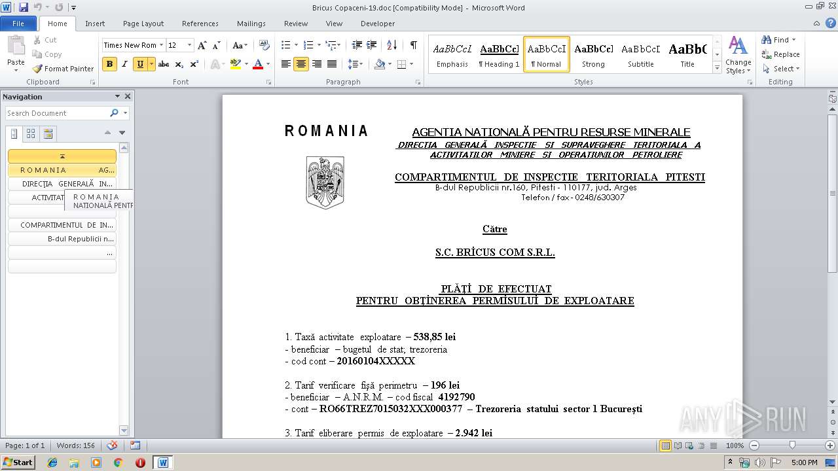Select COMPARTIMENTUL DE IN... heading in Navigation
The image size is (838, 471).
62,225
